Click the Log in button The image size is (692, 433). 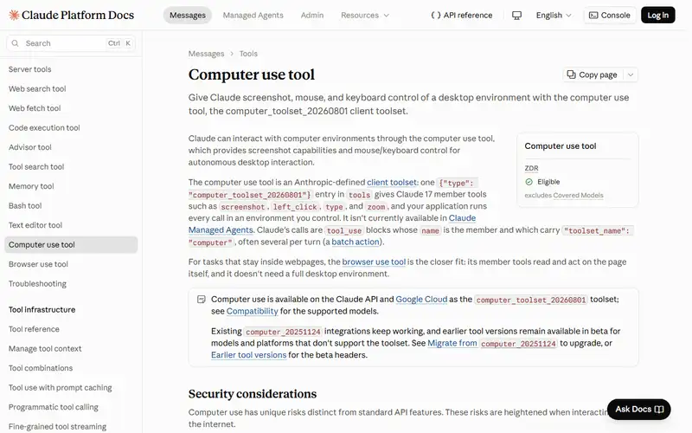pos(658,15)
